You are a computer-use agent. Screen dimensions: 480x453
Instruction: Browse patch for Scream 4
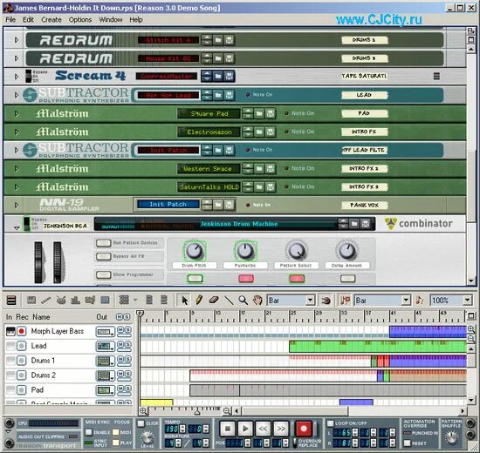218,76
